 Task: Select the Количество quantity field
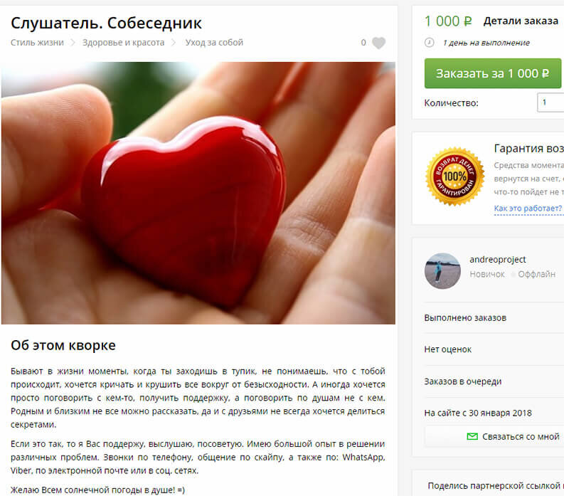click(550, 102)
